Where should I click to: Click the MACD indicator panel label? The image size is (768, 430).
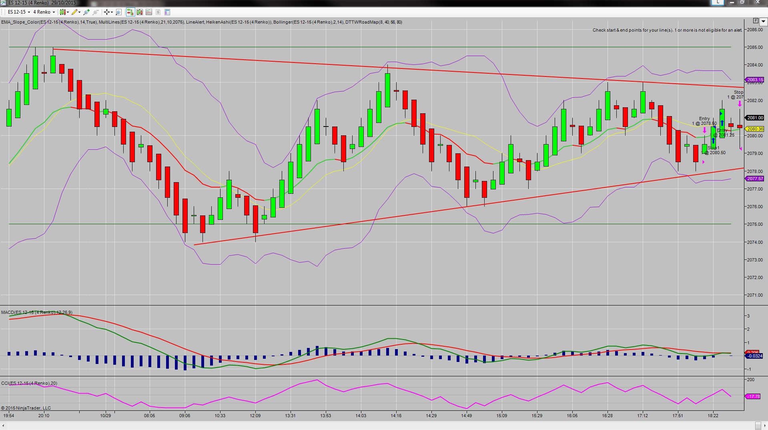(37, 312)
